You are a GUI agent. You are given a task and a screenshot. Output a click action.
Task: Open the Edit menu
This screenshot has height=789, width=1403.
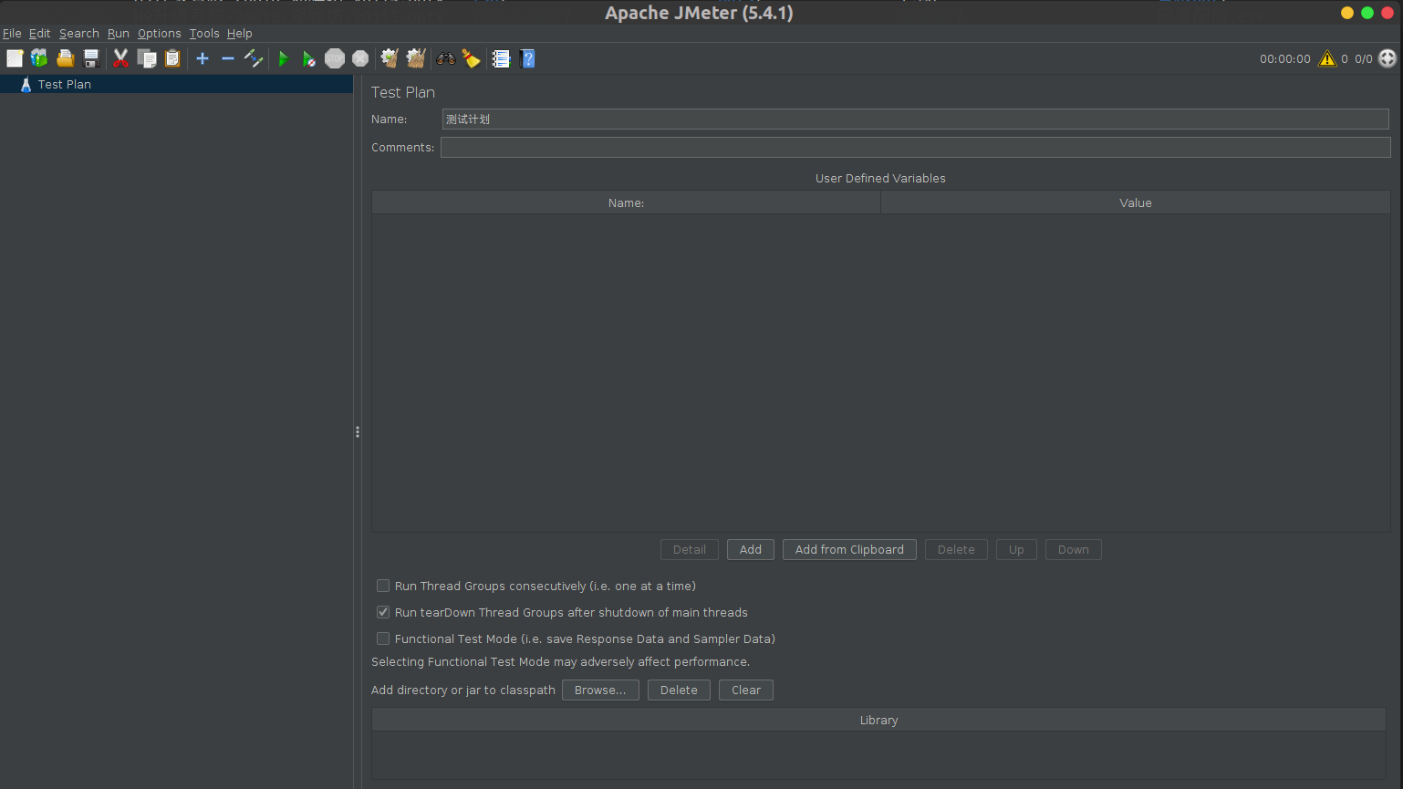click(40, 34)
